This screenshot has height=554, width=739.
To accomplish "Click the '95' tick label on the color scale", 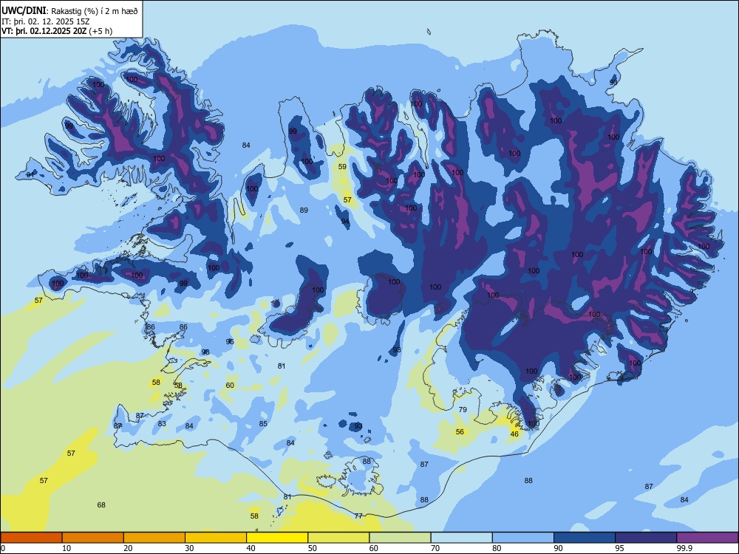I will tap(620, 548).
